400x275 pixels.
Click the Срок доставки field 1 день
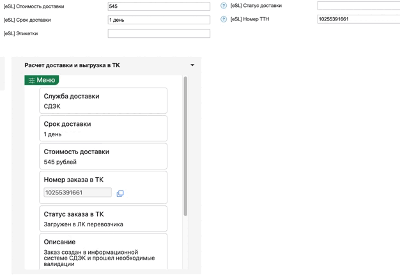(x=159, y=20)
